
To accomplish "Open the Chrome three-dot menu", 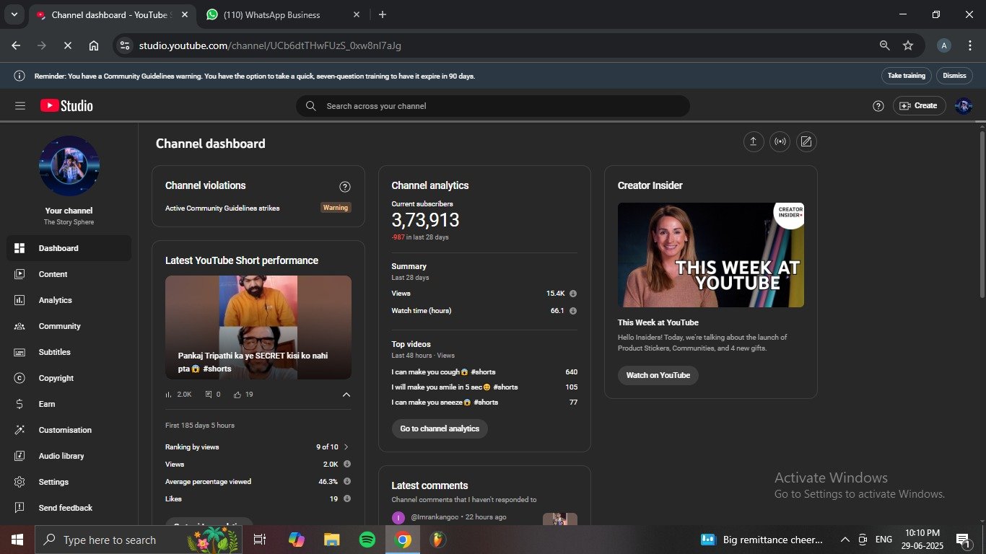I will (969, 45).
